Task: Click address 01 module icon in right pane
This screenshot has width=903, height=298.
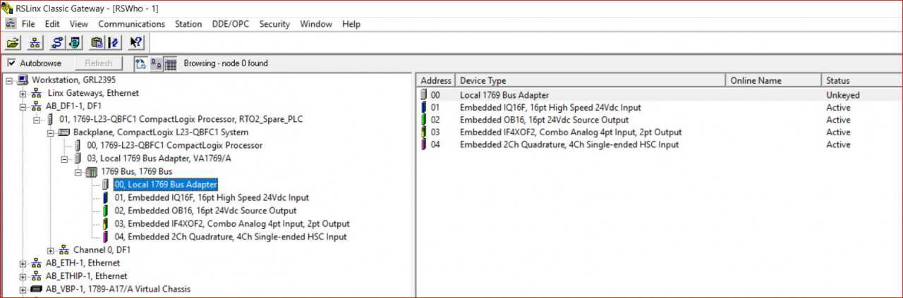Action: [x=423, y=107]
